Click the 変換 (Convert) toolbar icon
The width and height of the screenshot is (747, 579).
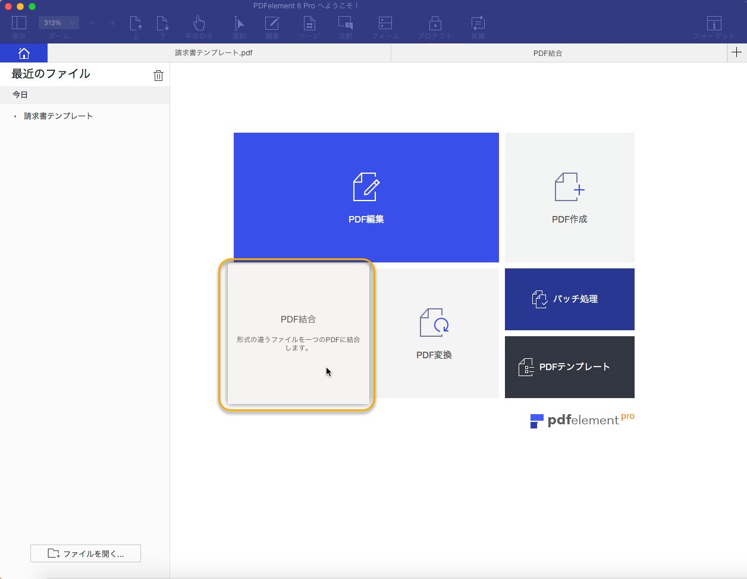478,25
